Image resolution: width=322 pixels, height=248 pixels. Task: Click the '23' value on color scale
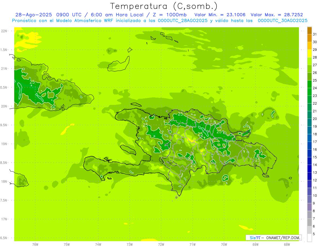(315, 96)
